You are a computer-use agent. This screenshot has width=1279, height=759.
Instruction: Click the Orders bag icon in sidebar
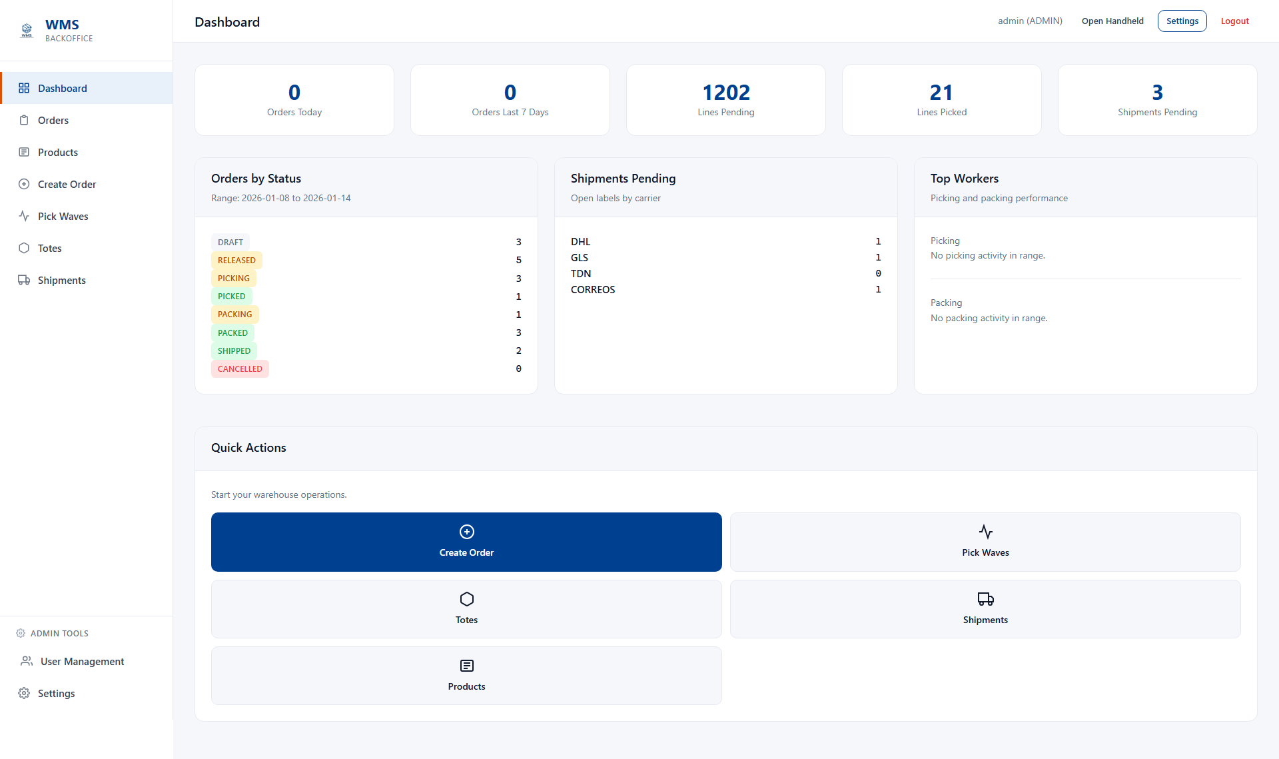pyautogui.click(x=25, y=120)
